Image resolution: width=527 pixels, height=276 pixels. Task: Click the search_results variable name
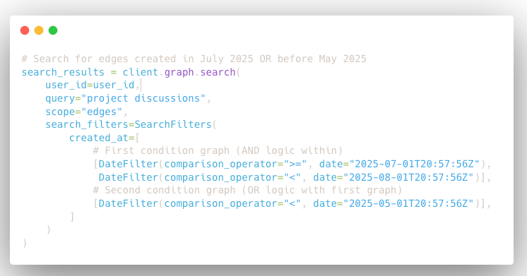point(63,72)
